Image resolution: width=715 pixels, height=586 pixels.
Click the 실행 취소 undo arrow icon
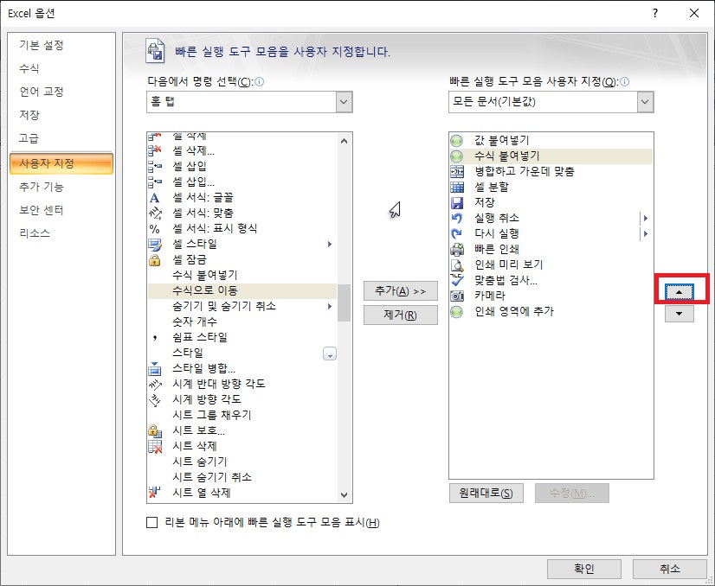(x=456, y=218)
